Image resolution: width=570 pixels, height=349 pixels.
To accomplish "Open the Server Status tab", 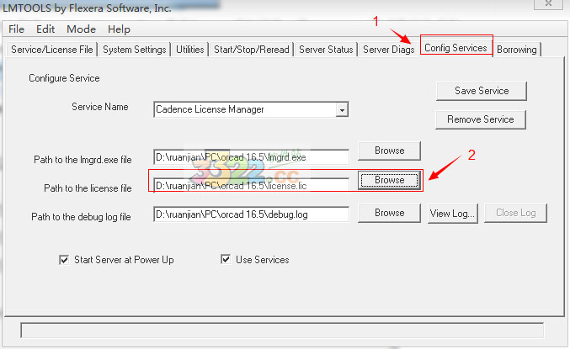I will pos(326,50).
